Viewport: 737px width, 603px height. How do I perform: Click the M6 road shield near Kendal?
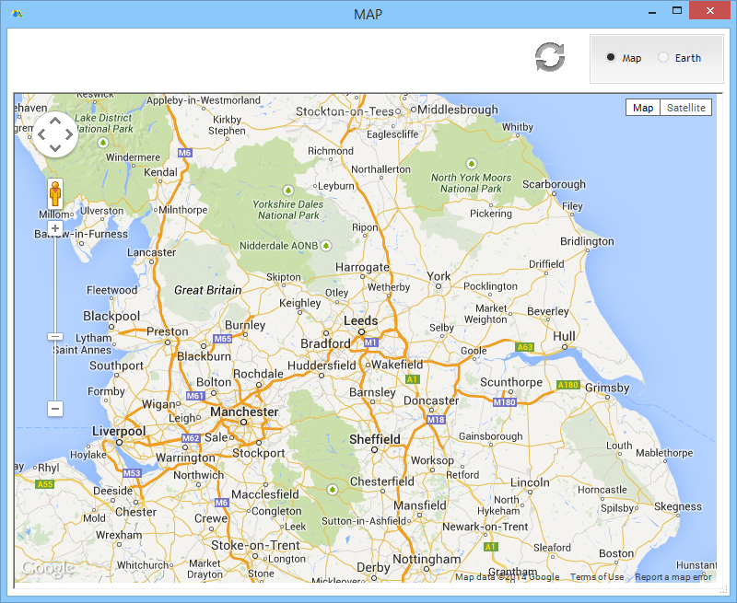(x=185, y=153)
